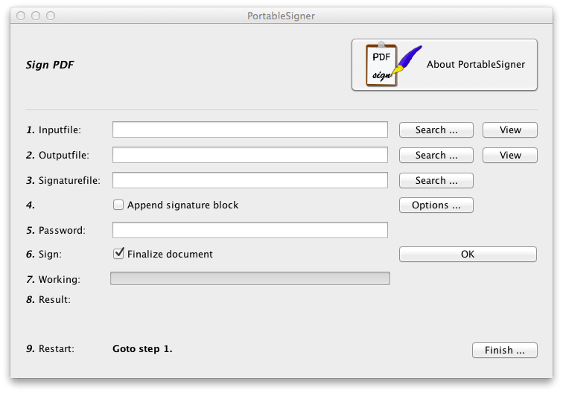Click into the Inputfile text field
The image size is (563, 393).
(x=250, y=130)
